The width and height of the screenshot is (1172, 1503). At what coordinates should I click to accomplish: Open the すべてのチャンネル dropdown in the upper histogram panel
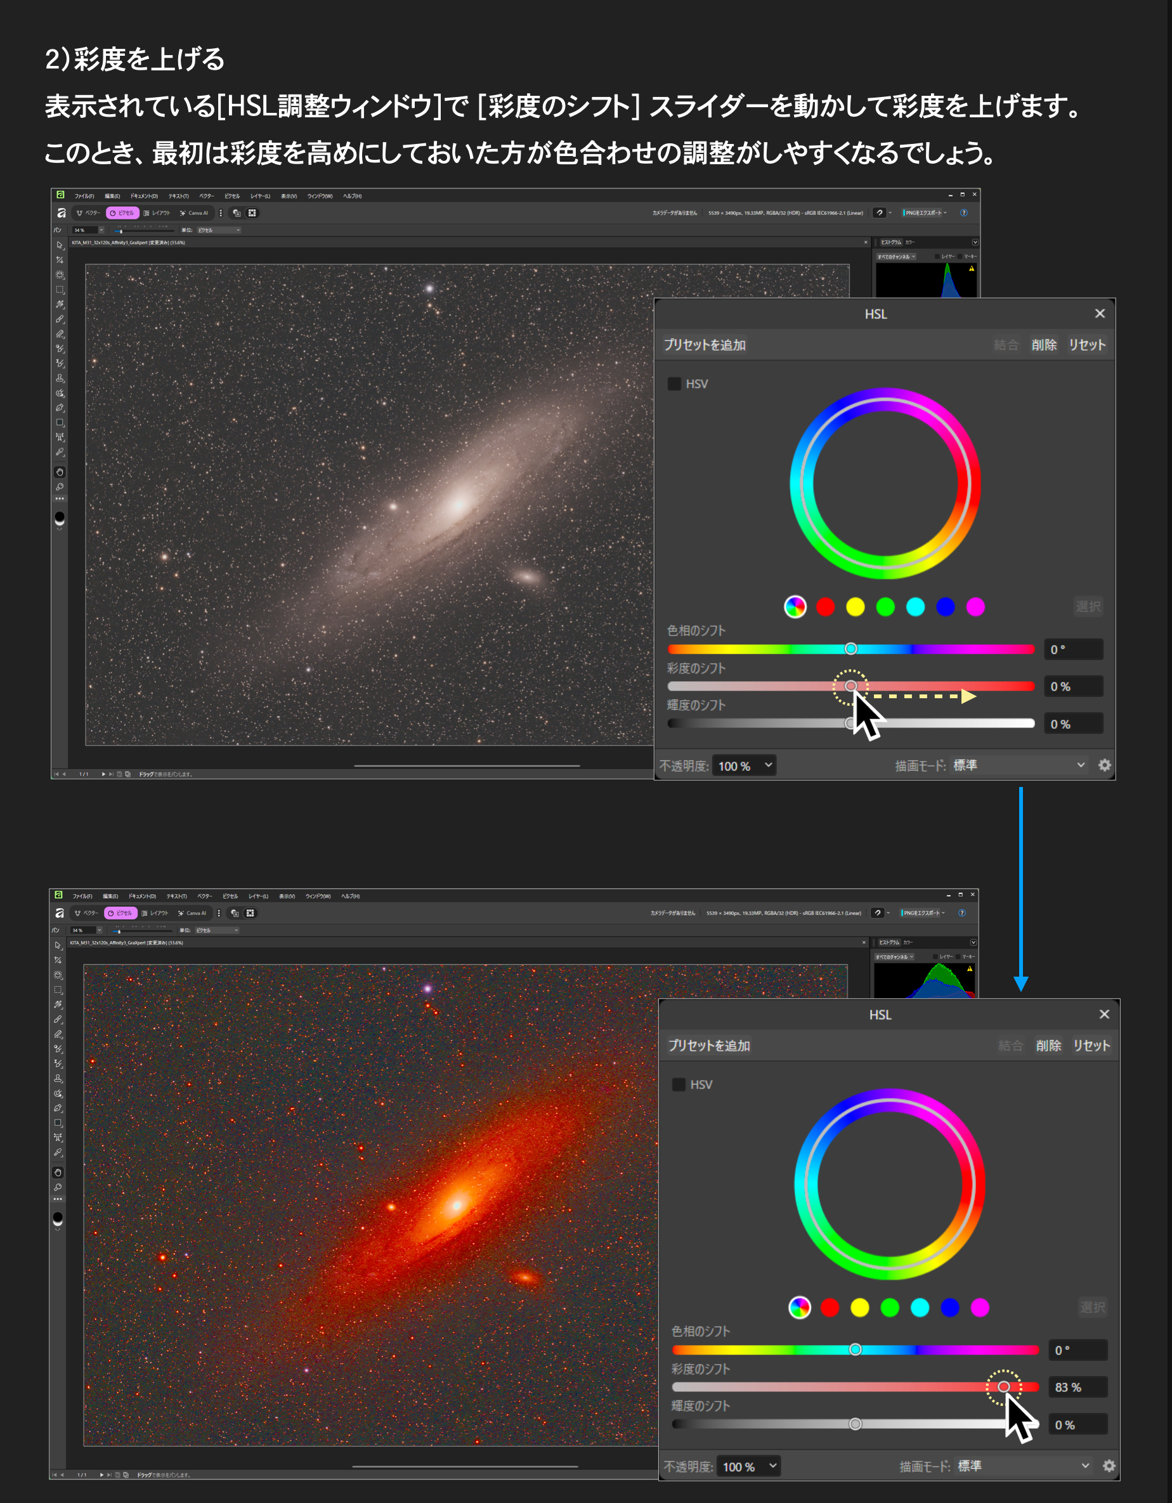tap(896, 257)
